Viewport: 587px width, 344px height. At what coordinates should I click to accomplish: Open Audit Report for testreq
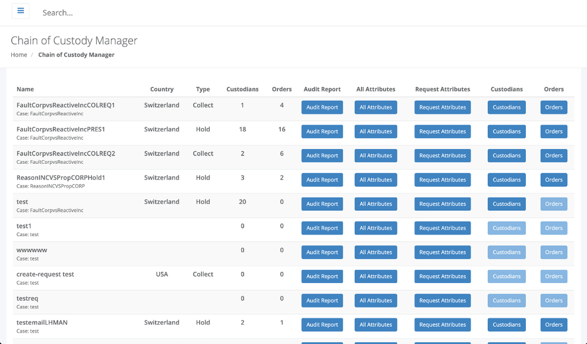pos(322,300)
